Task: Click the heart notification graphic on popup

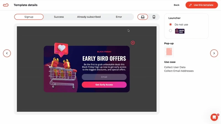Action: (61, 49)
